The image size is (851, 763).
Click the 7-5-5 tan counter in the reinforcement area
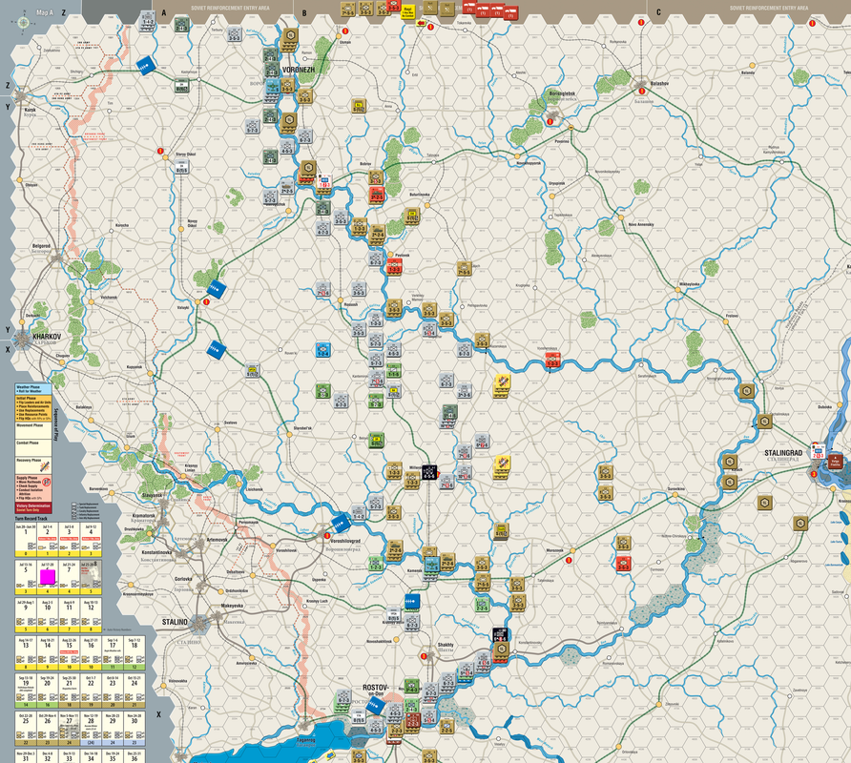(348, 10)
